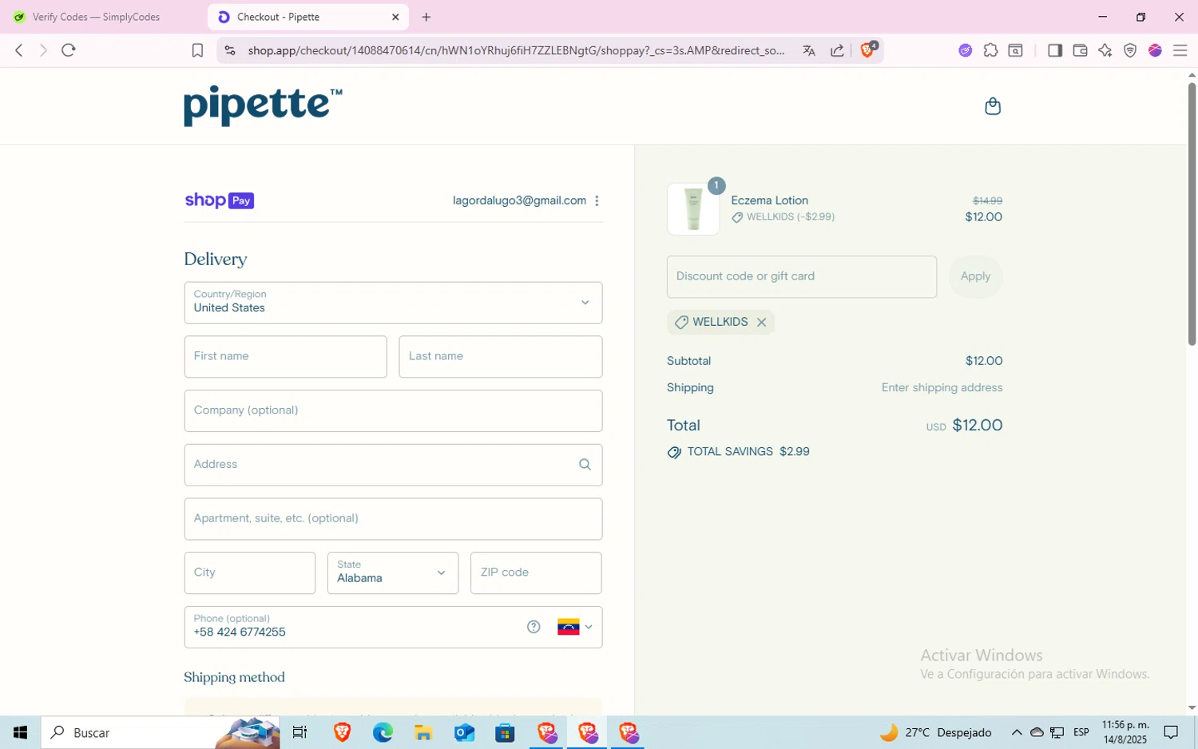Bookmark this page icon
Viewport: 1198px width, 749px height.
pos(197,50)
